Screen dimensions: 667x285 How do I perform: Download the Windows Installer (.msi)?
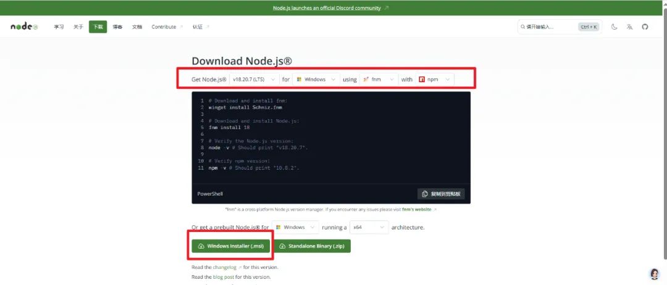[231, 246]
